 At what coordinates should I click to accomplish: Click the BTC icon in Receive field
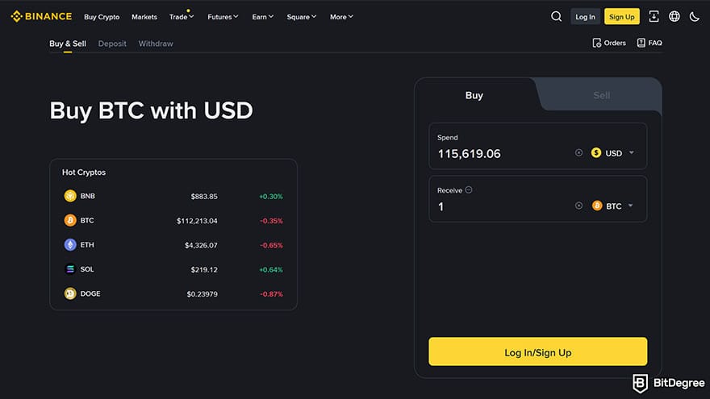(x=597, y=206)
